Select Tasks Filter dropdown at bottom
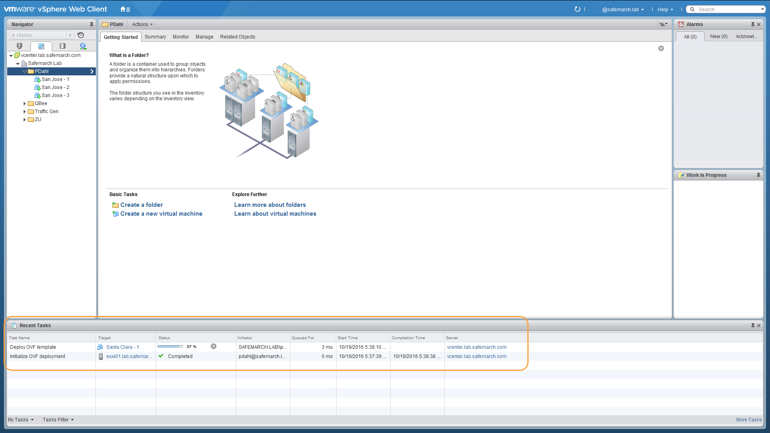 (x=58, y=419)
